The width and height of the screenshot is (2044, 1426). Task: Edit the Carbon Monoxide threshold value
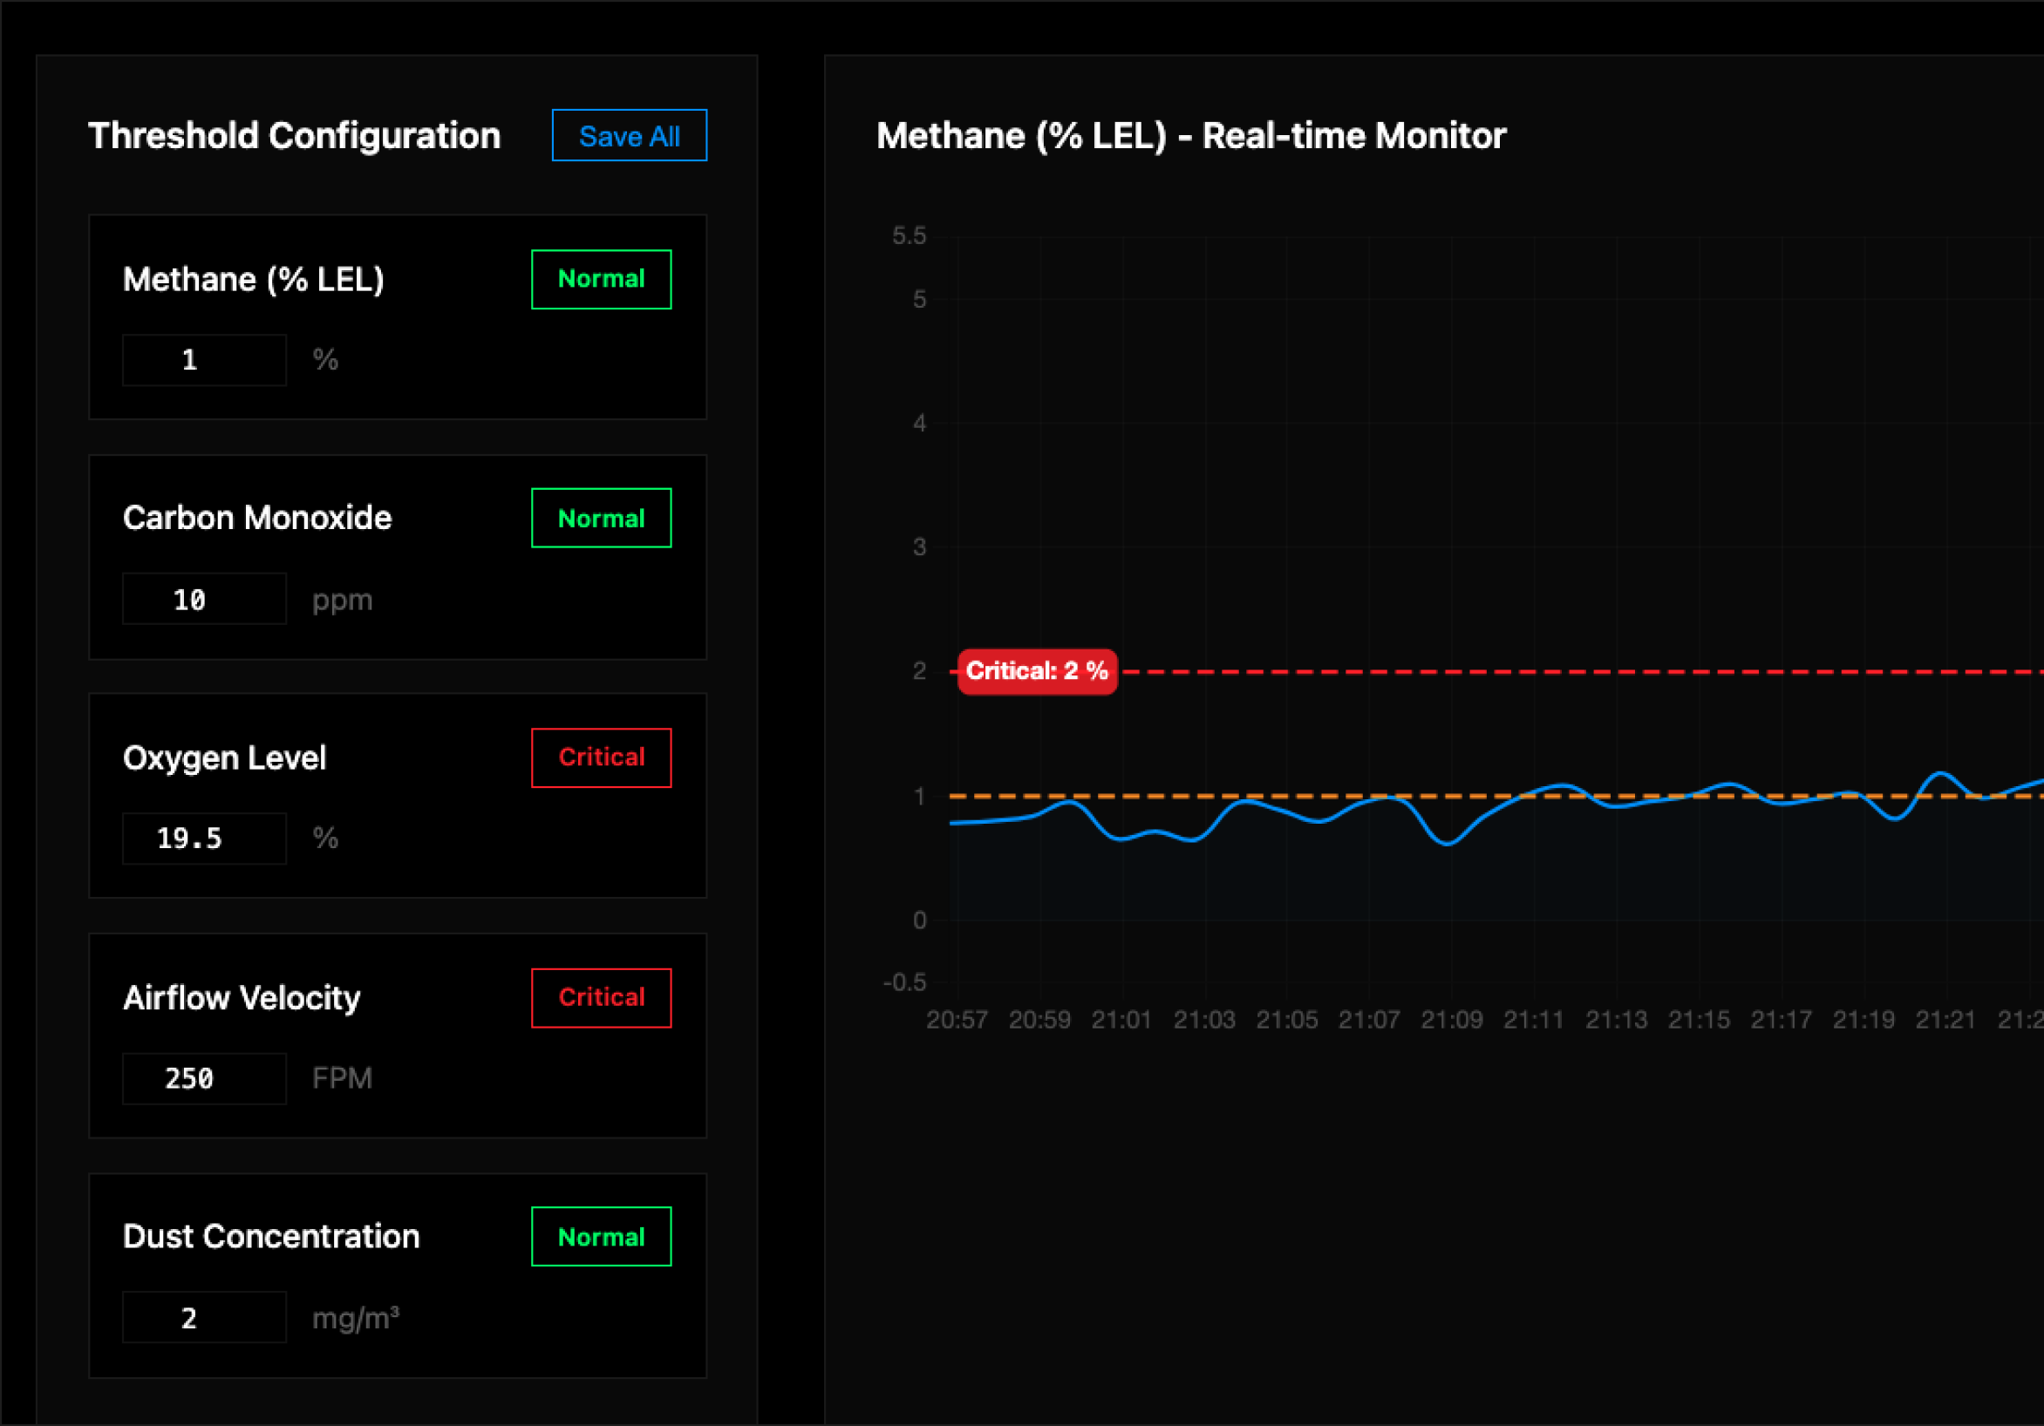point(203,598)
